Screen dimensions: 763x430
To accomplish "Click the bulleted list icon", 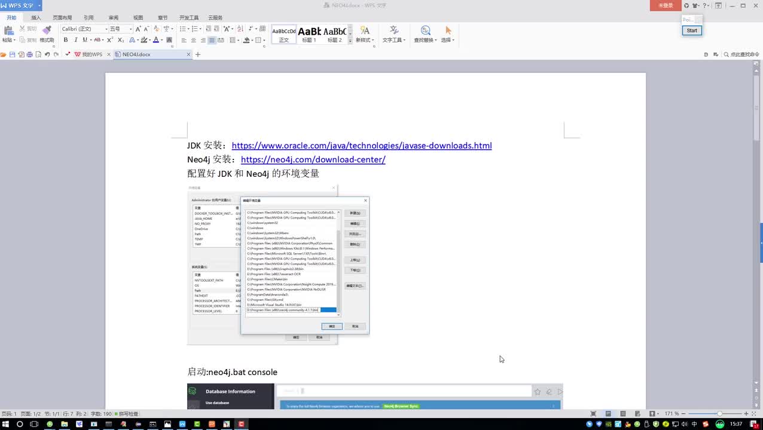I will point(182,29).
